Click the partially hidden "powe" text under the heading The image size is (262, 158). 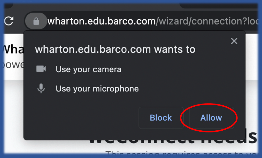click(x=13, y=65)
